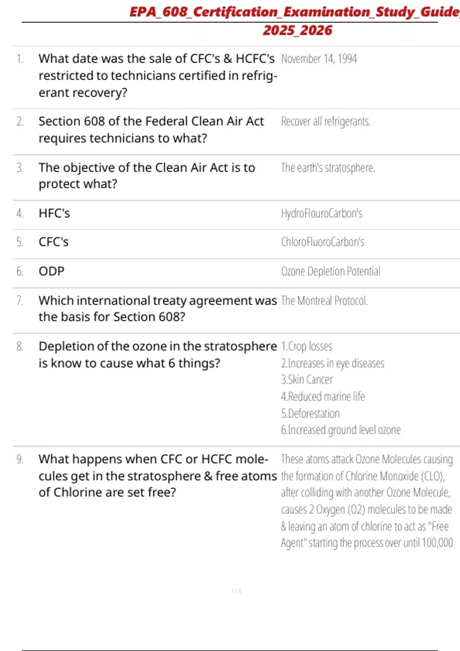
Task: Click the 1/8 page number indicator
Action: click(237, 591)
